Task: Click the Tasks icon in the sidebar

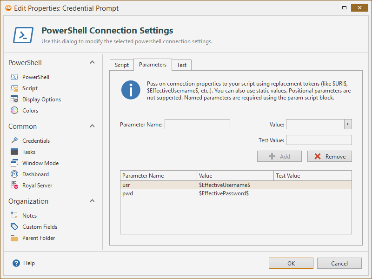Action: pos(14,152)
